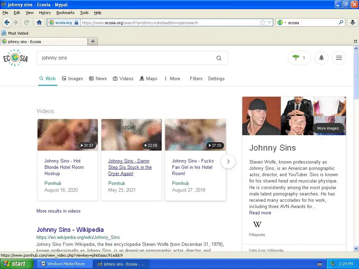Open the Filters option

point(196,79)
